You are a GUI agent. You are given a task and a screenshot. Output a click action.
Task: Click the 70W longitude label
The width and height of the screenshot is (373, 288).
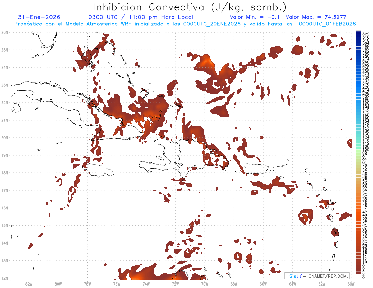pos(205,284)
